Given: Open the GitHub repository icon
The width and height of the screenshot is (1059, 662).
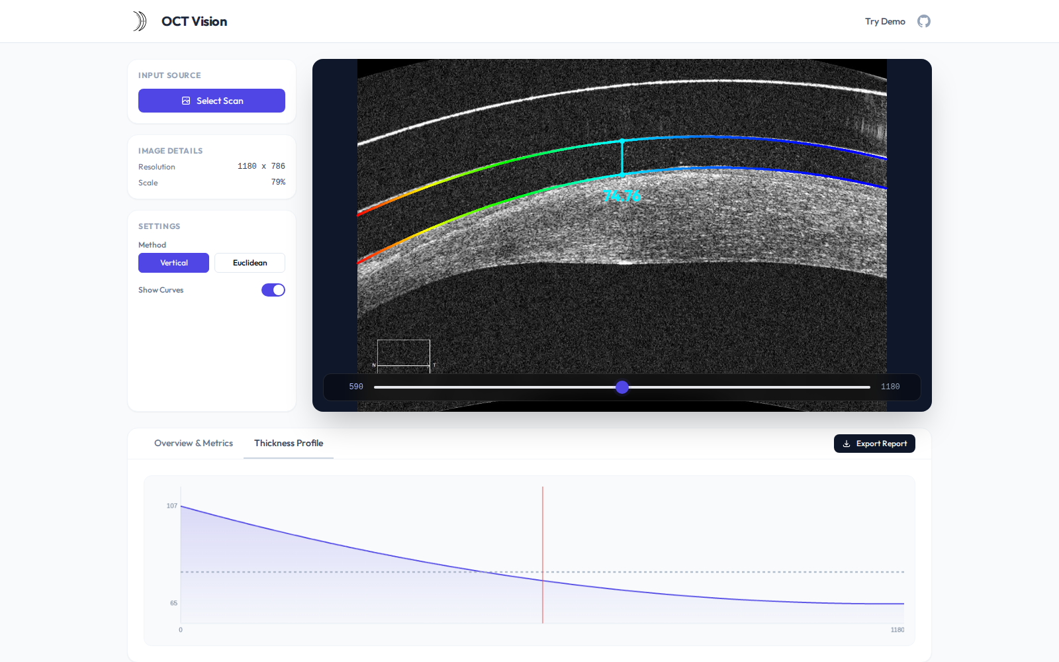Looking at the screenshot, I should point(924,21).
